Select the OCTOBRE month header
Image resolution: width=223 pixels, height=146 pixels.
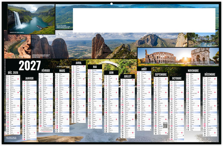[x=177, y=79]
